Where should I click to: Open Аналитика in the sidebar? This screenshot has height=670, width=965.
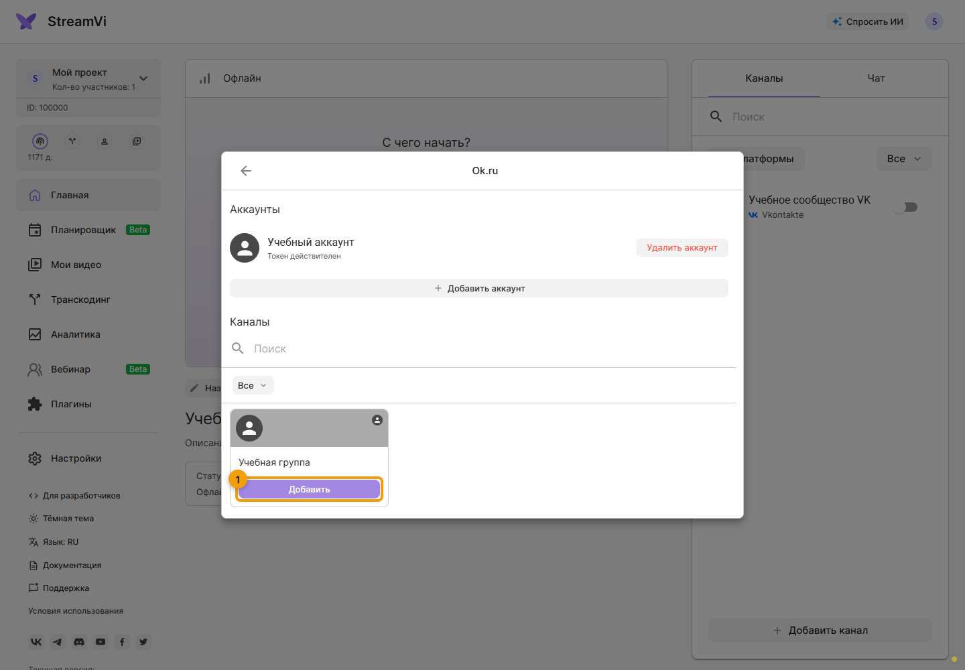tap(88, 334)
